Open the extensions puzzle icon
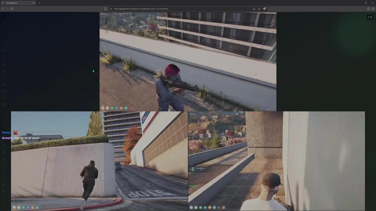Viewport: 376px width, 211px height. point(369,9)
